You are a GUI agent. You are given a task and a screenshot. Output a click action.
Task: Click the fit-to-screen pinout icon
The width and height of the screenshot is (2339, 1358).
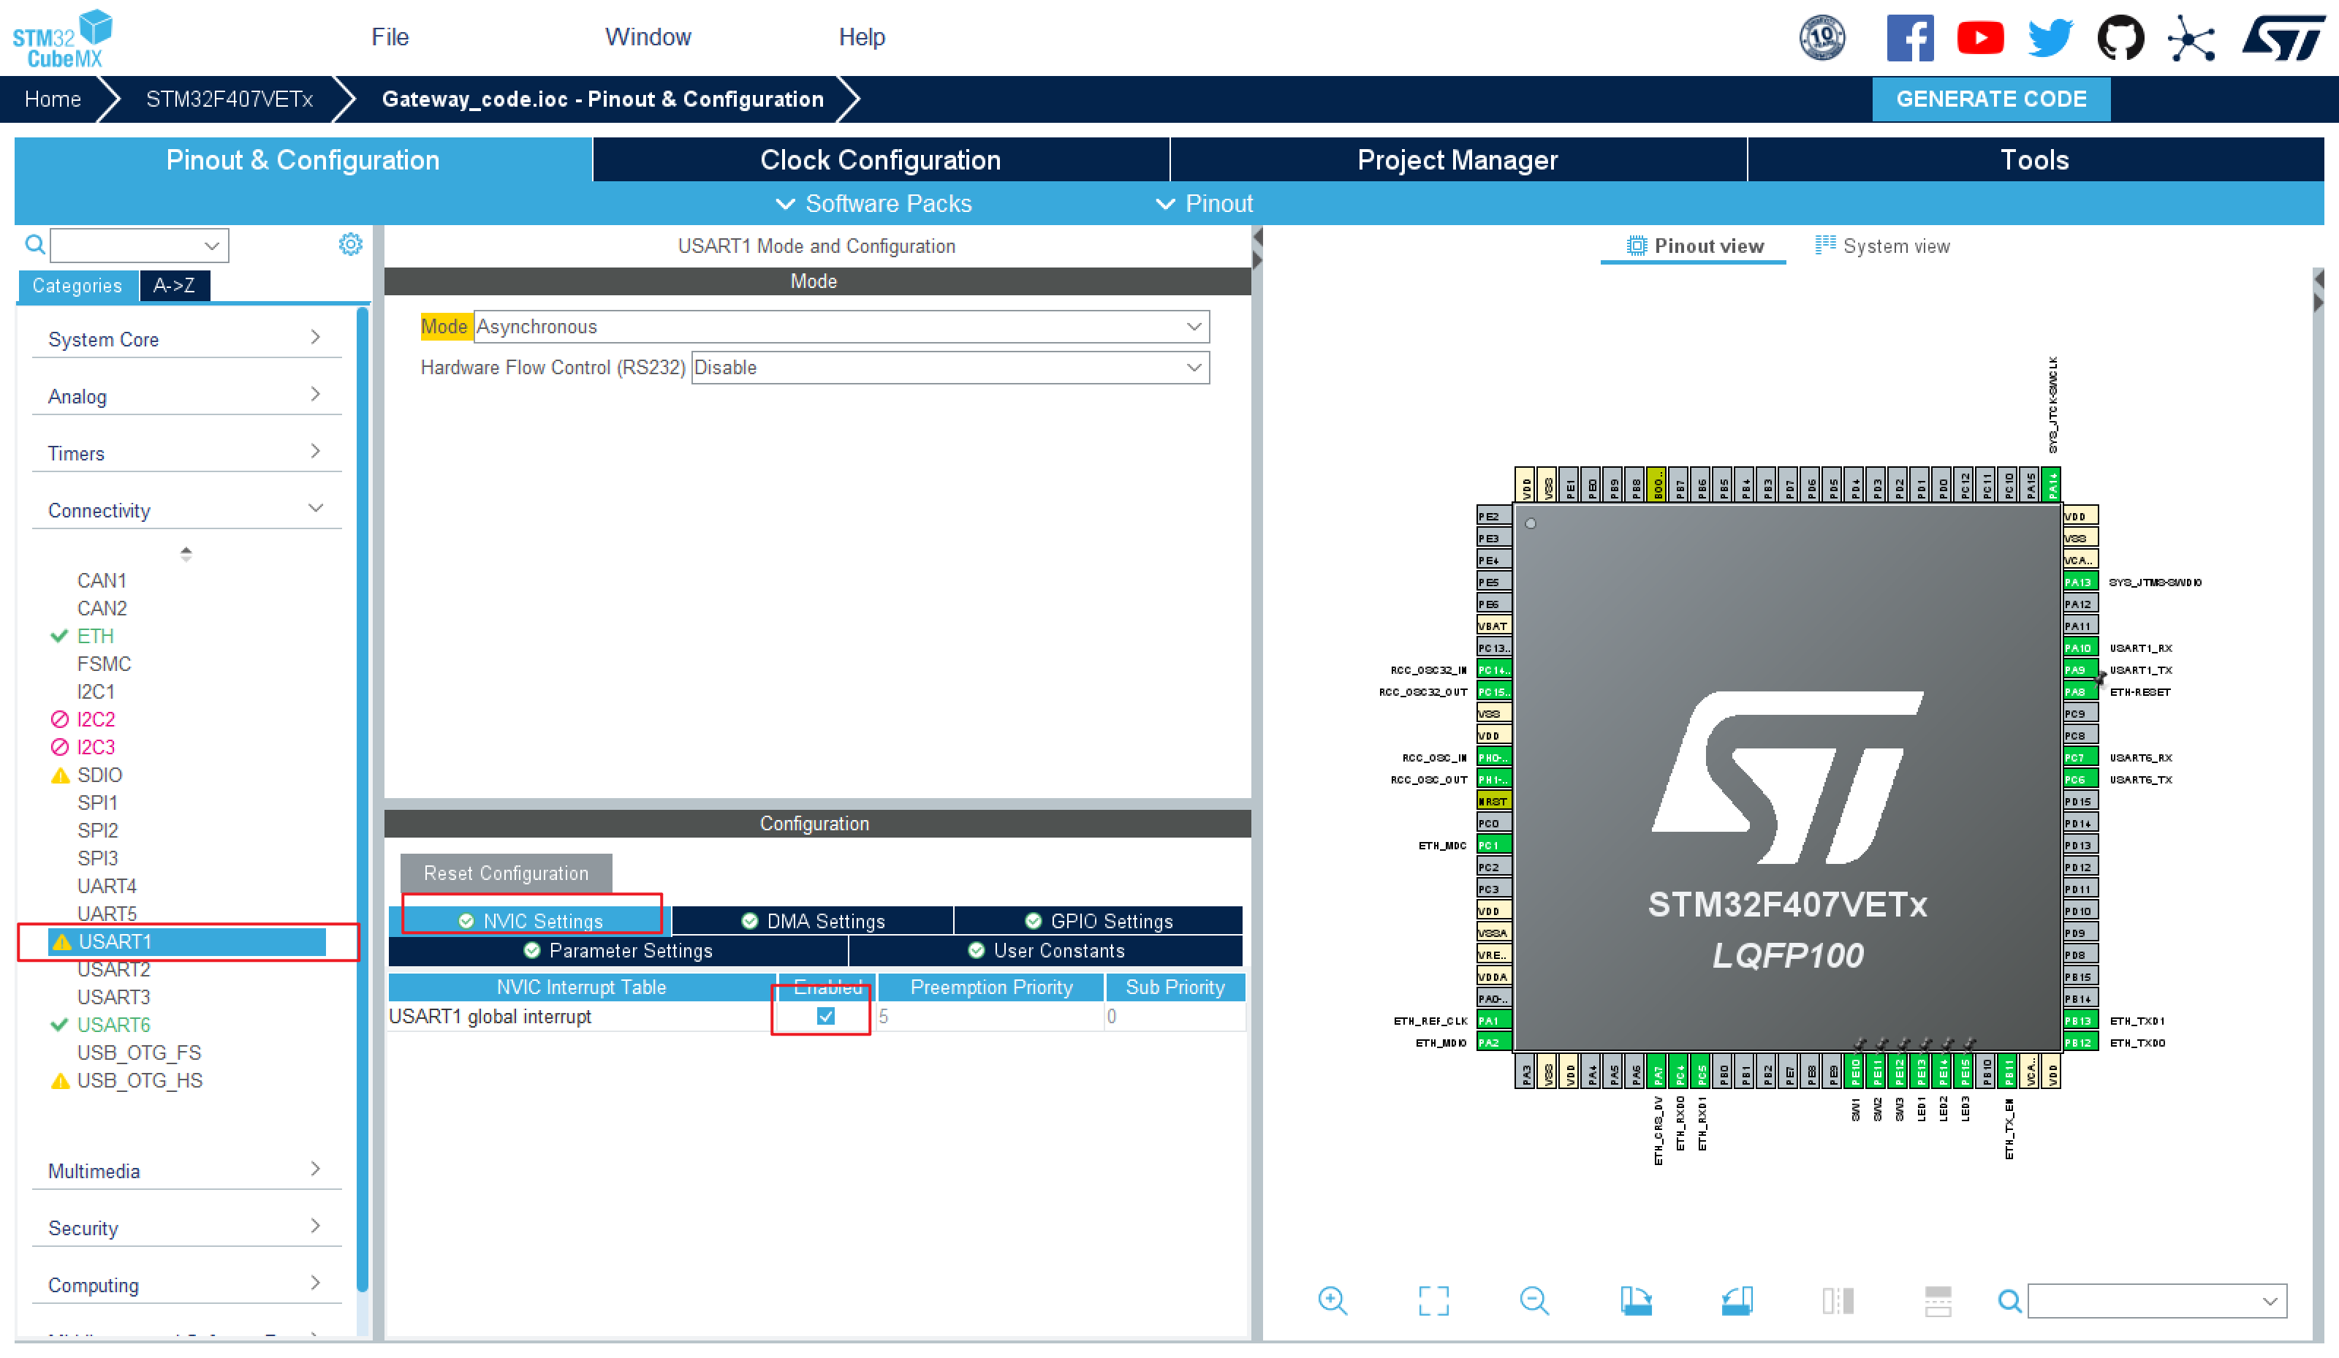click(x=1433, y=1300)
